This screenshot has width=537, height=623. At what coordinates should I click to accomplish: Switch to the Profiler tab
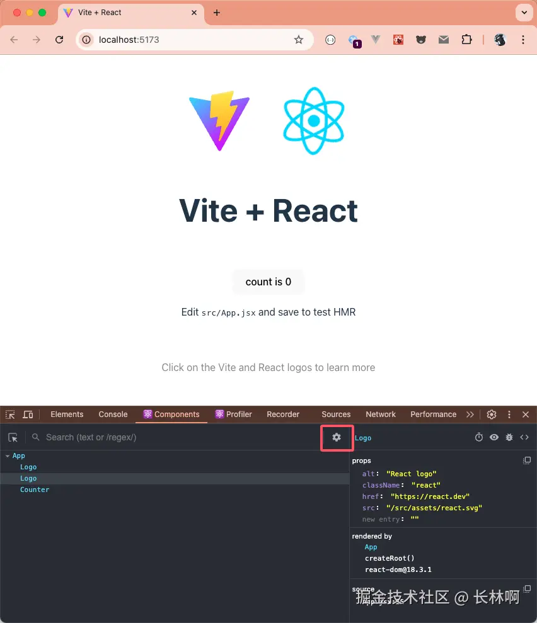pyautogui.click(x=233, y=414)
